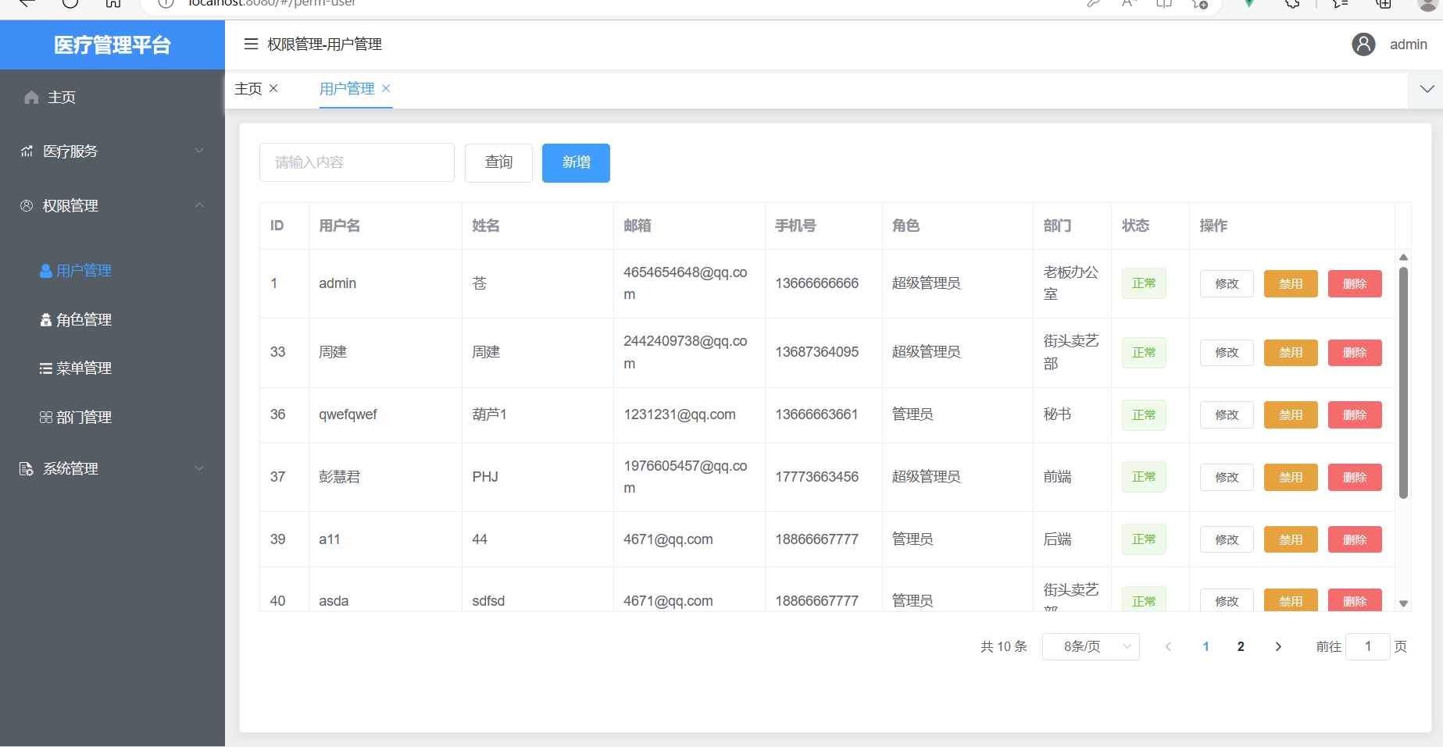Click the 医疗管理平台 logo title
Image resolution: width=1443 pixels, height=747 pixels.
pyautogui.click(x=113, y=45)
